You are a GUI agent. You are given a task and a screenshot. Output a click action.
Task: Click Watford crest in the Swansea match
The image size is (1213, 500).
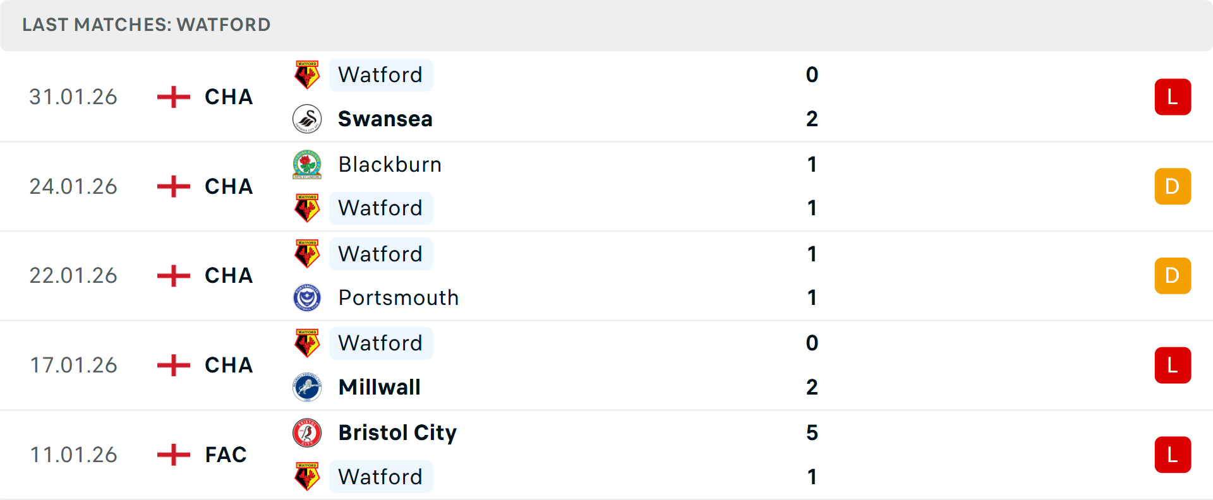pos(307,75)
